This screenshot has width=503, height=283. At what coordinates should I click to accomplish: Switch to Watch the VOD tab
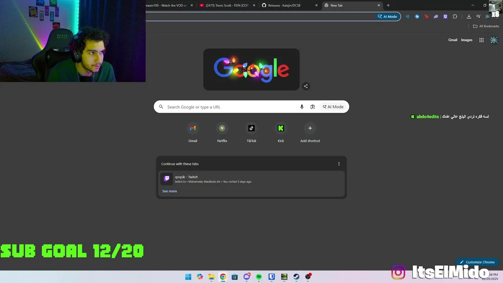(171, 6)
